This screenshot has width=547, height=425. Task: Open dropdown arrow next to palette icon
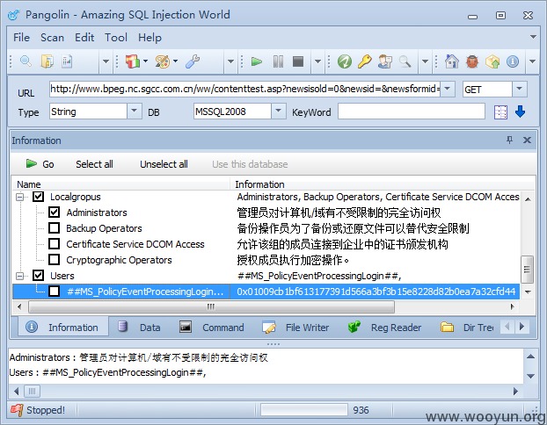tap(176, 61)
